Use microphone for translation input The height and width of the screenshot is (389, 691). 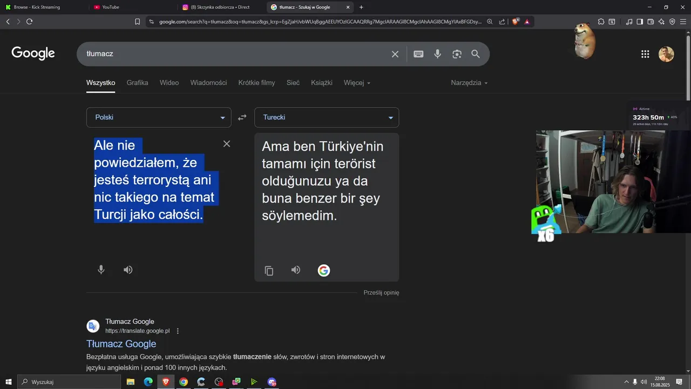coord(101,270)
